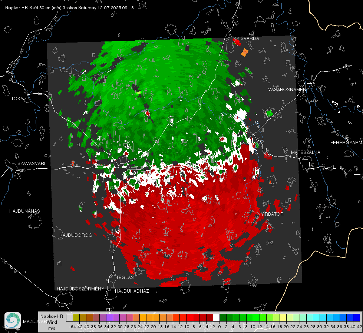
Task: Click the 42 value on the legend scale
Action: coord(360,327)
